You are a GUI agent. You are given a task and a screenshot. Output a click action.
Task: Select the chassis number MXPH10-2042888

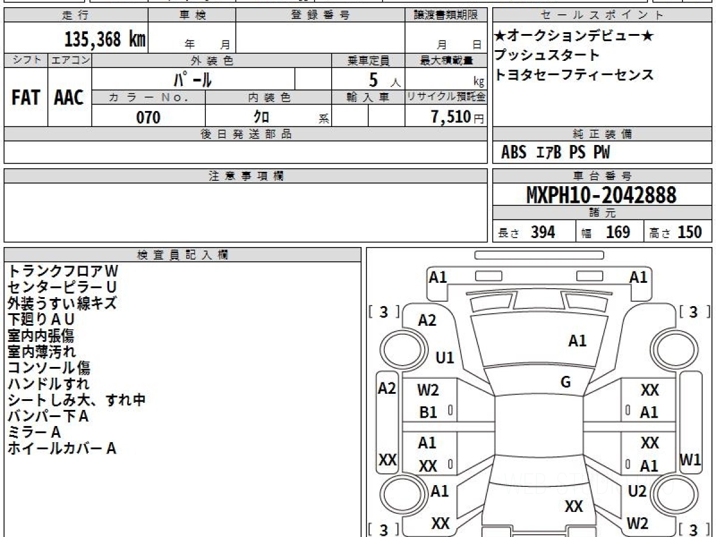point(601,195)
